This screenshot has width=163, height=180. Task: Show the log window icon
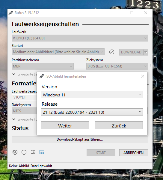42,152
